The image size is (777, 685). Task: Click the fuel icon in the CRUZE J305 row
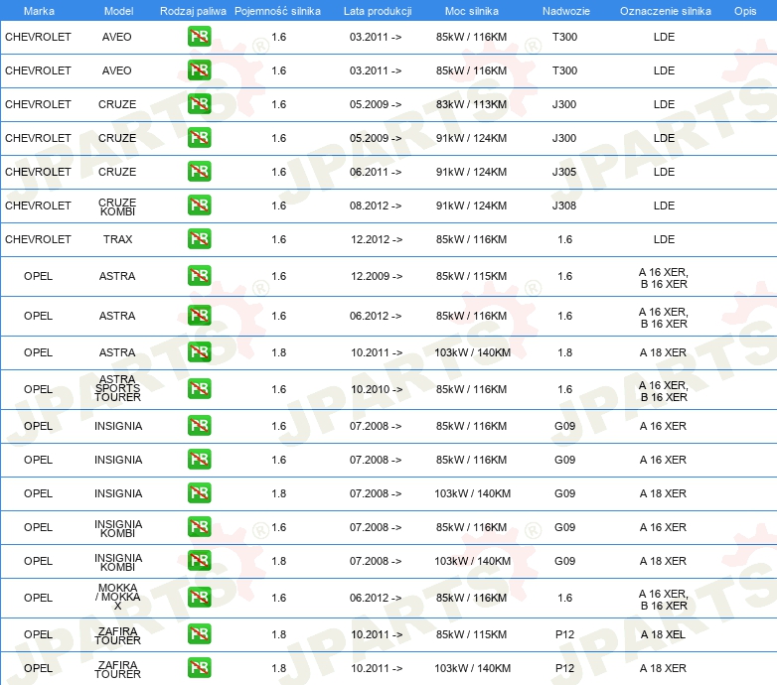tap(199, 171)
